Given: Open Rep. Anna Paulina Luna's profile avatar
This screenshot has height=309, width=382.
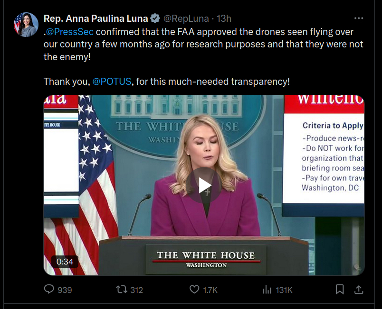Looking at the screenshot, I should point(26,25).
